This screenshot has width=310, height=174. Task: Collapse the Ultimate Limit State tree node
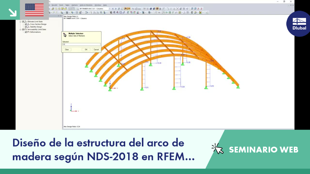tap(20, 21)
